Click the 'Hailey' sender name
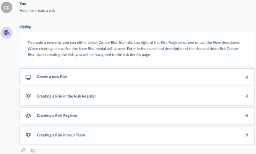The image size is (256, 154). click(25, 27)
